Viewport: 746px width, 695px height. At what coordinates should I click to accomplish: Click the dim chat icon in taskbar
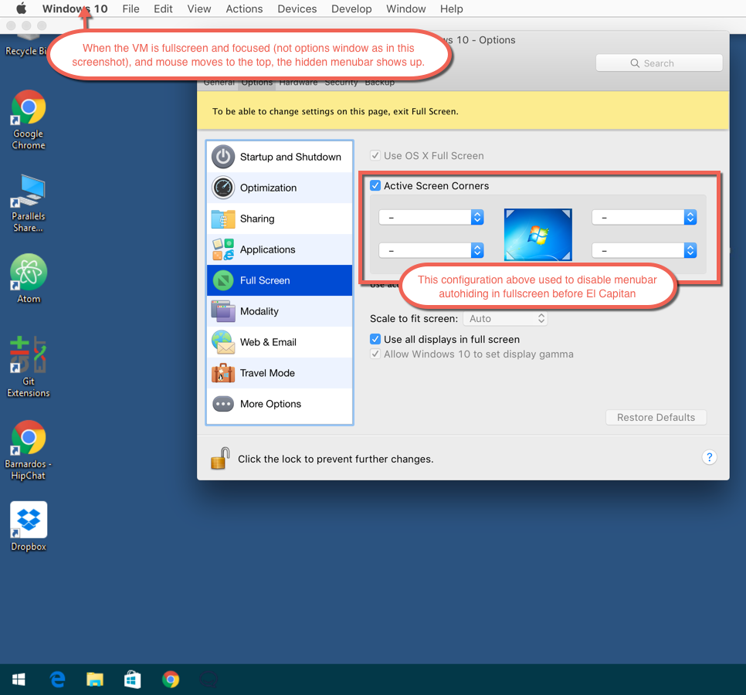pos(209,680)
